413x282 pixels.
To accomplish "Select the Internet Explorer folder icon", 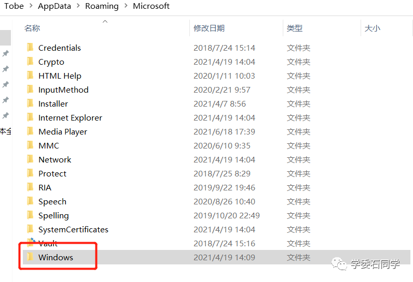I will pyautogui.click(x=30, y=117).
